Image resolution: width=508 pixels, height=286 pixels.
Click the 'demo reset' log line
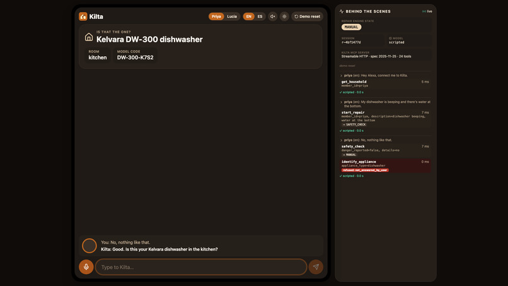click(x=347, y=66)
